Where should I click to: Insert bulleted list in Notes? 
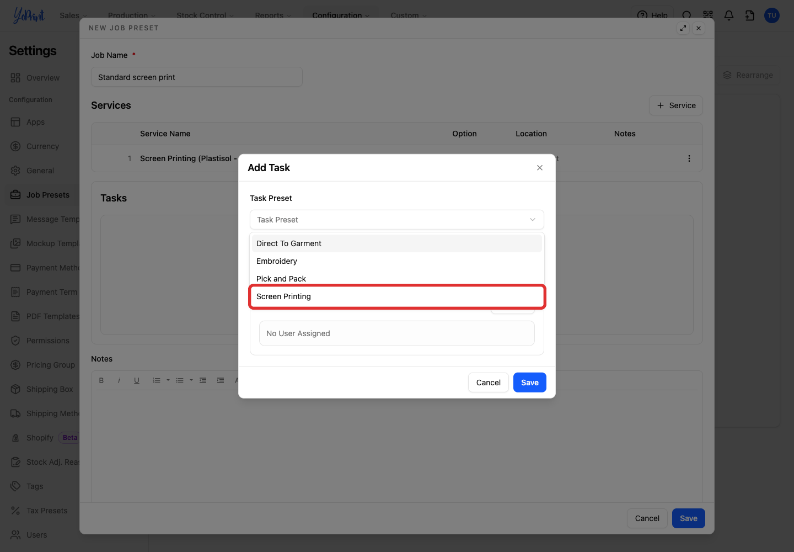pyautogui.click(x=180, y=380)
